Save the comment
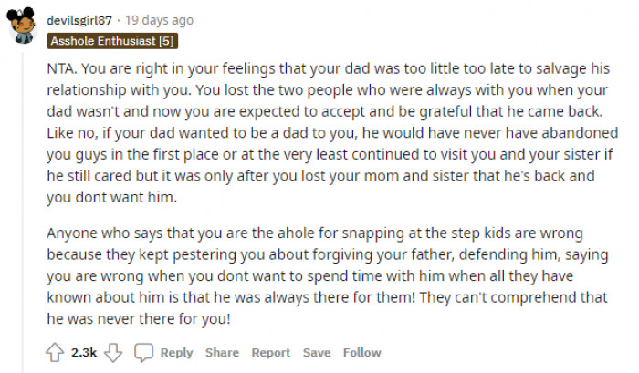Screen dimensions: 639x373 (317, 353)
